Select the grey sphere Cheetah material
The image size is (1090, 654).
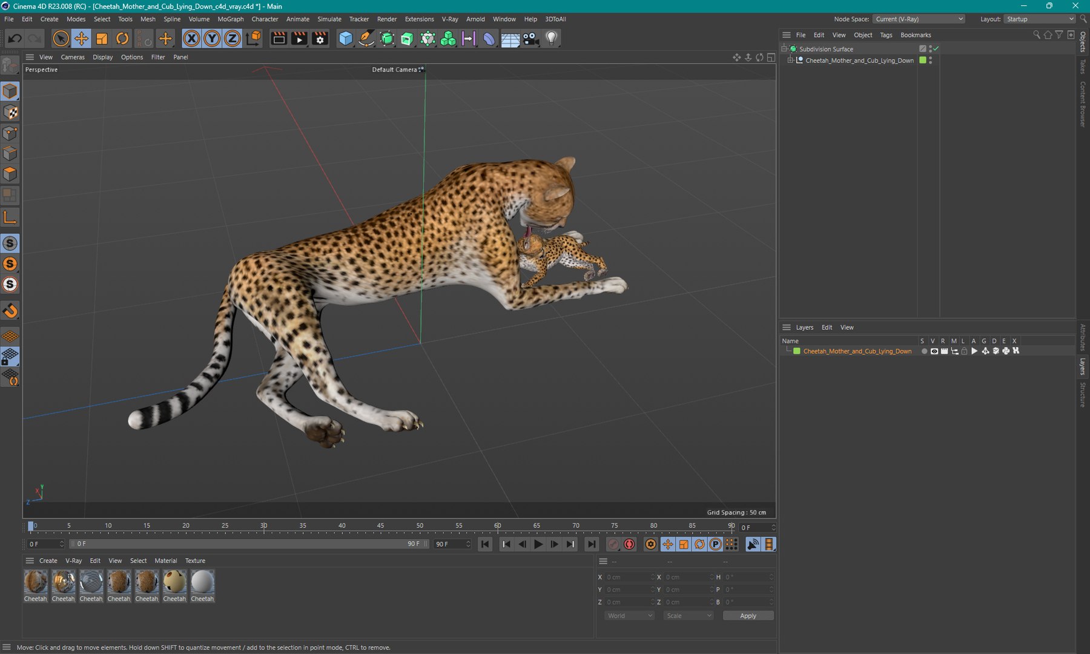click(x=202, y=582)
